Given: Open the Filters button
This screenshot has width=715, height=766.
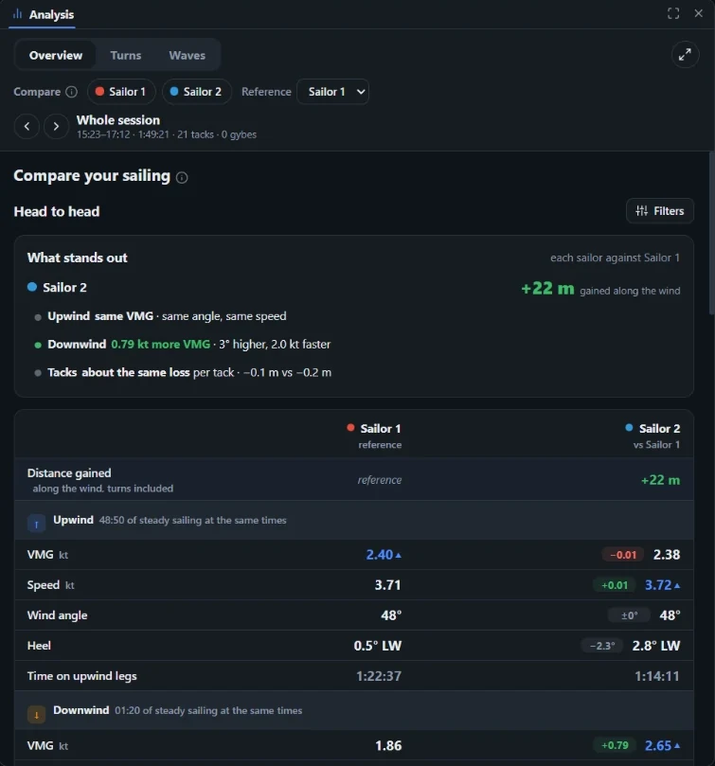Looking at the screenshot, I should 660,210.
